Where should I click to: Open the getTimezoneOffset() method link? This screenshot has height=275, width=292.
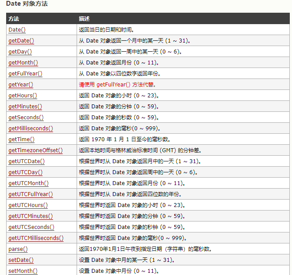pyautogui.click(x=35, y=150)
